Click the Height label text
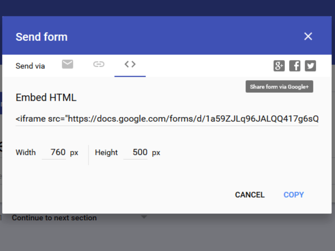The height and width of the screenshot is (251, 335). tap(106, 153)
